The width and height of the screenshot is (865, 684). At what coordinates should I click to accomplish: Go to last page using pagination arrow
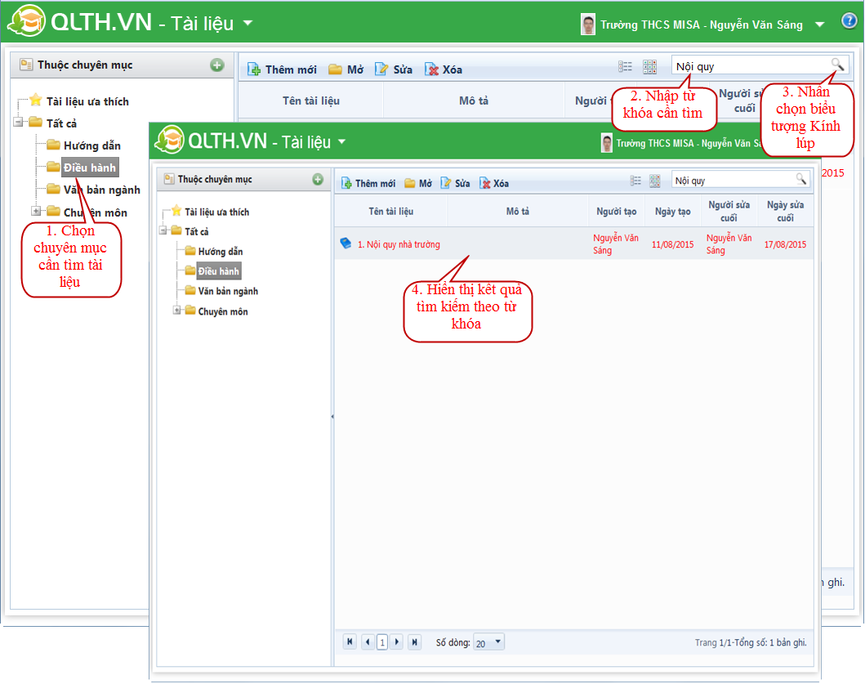click(414, 642)
